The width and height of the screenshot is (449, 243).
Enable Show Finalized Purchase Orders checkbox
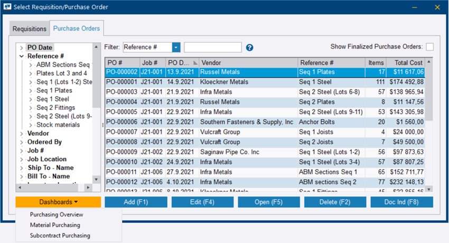click(430, 47)
